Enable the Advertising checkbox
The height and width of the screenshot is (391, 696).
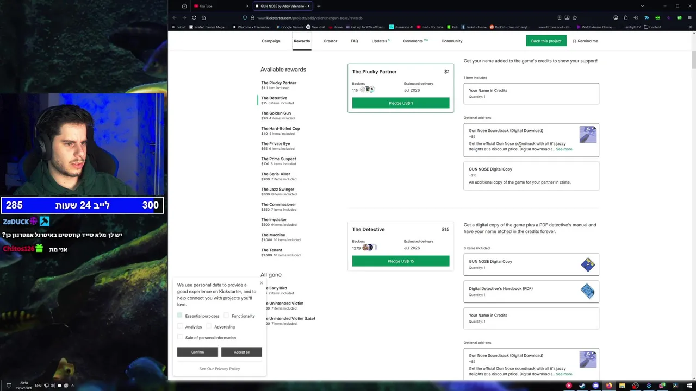coord(209,326)
